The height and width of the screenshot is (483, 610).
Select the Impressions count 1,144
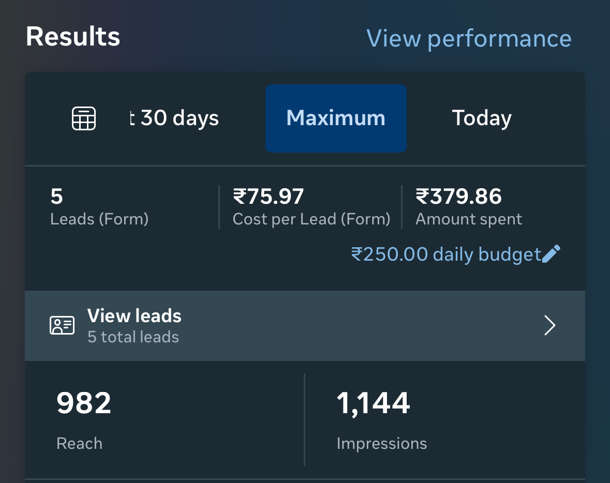pos(373,402)
